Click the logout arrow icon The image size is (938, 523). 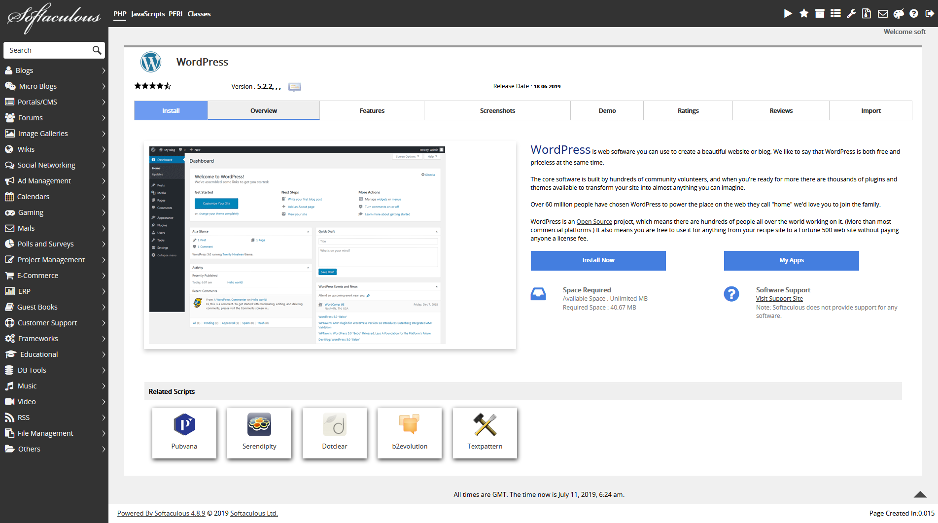[x=930, y=14]
